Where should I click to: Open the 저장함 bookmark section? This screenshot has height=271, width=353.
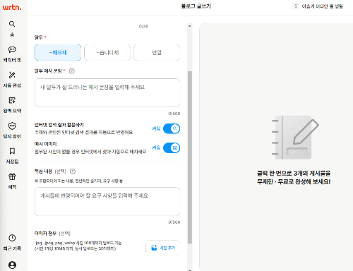click(12, 156)
